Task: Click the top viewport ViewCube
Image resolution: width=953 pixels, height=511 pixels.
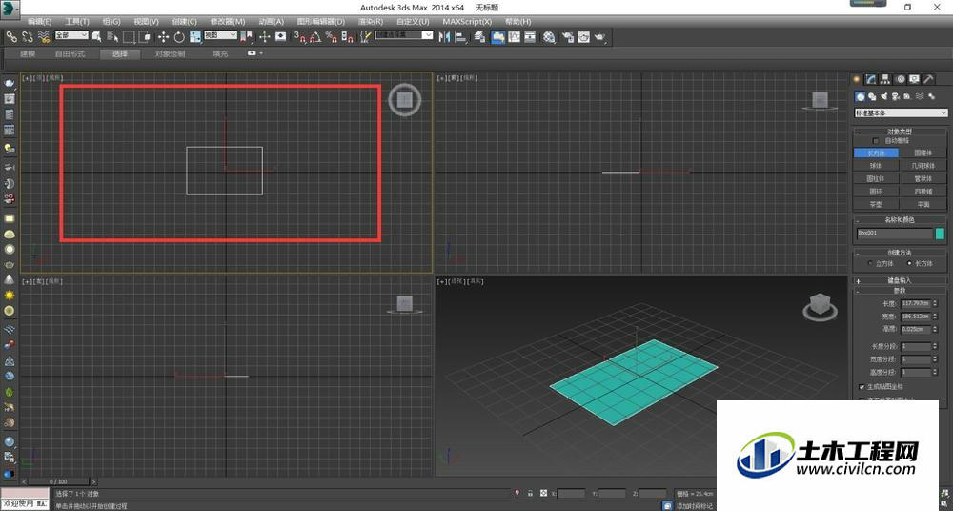Action: (405, 100)
